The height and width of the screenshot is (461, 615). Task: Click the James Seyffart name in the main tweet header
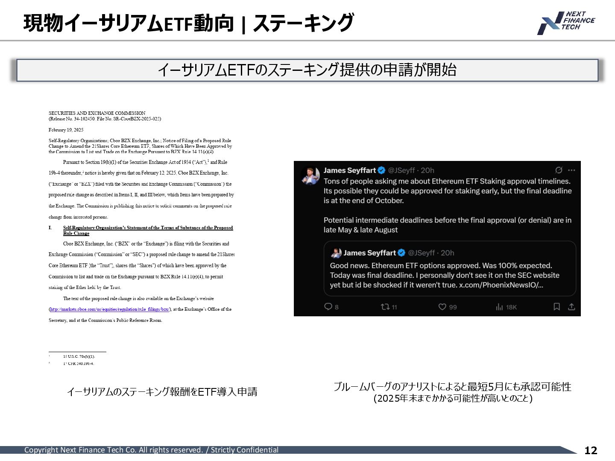pos(350,170)
